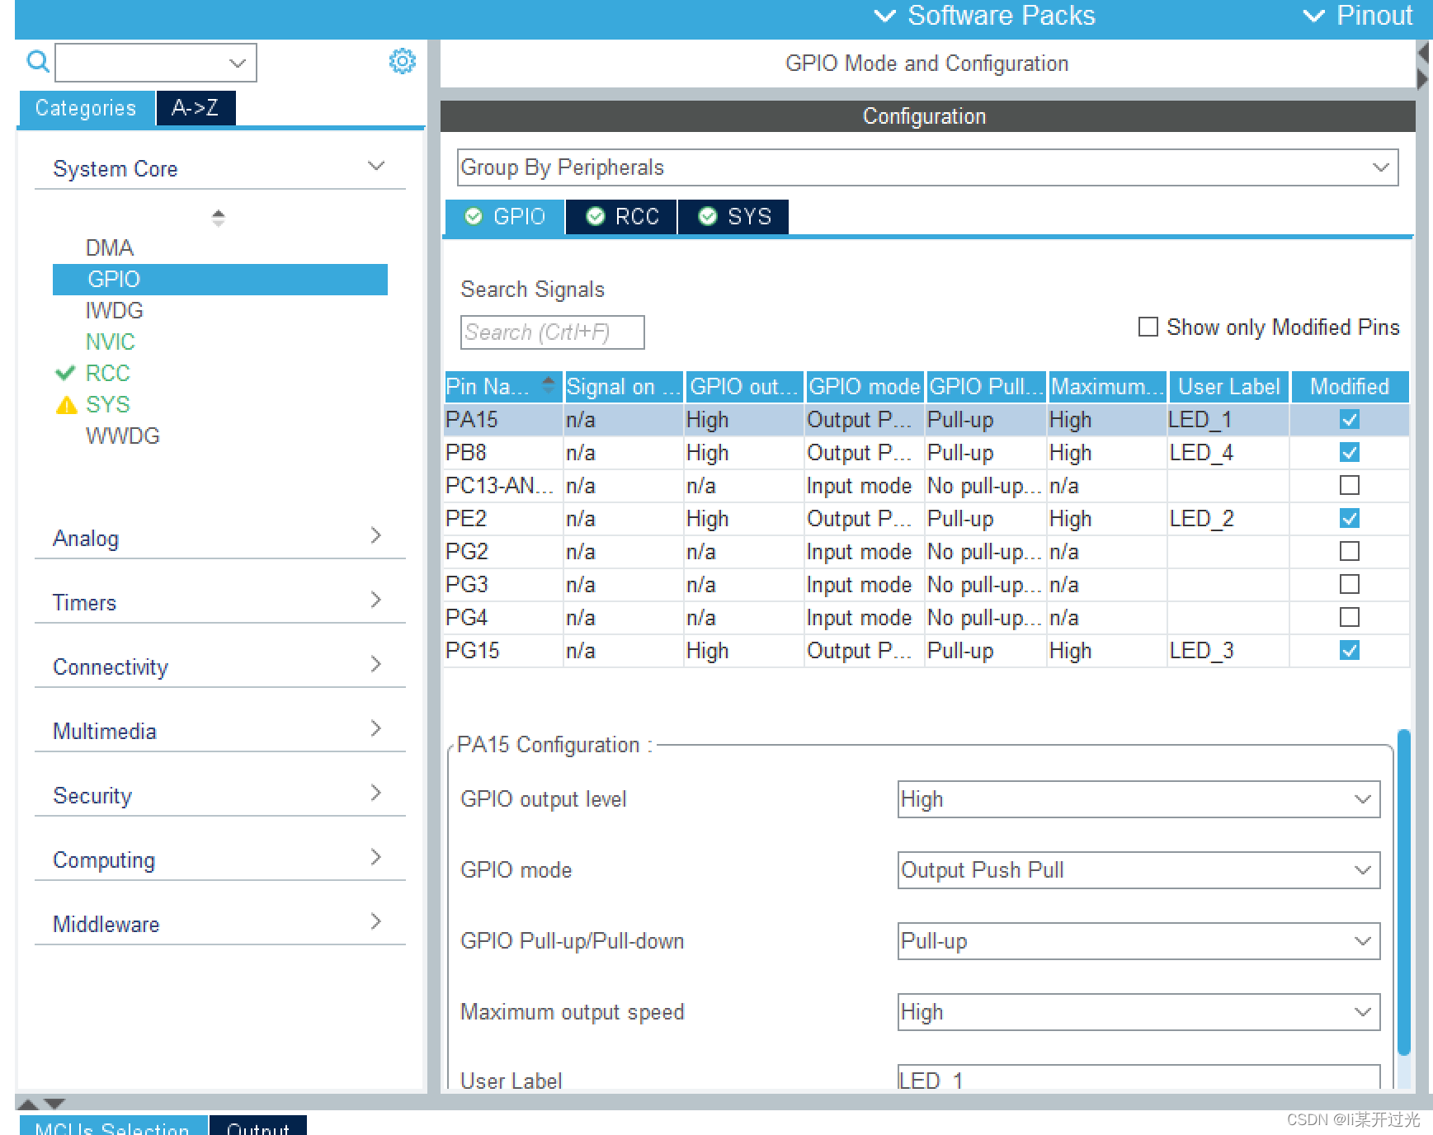Select IWDG in System Core list
Image resolution: width=1433 pixels, height=1135 pixels.
point(114,311)
